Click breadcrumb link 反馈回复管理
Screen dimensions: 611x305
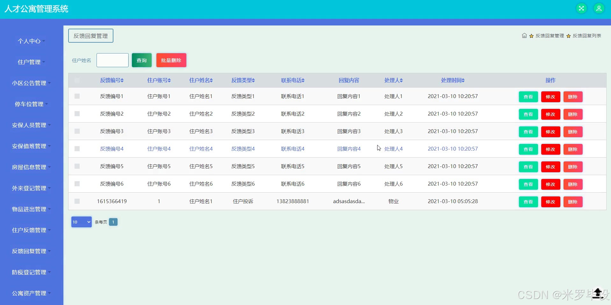click(550, 36)
